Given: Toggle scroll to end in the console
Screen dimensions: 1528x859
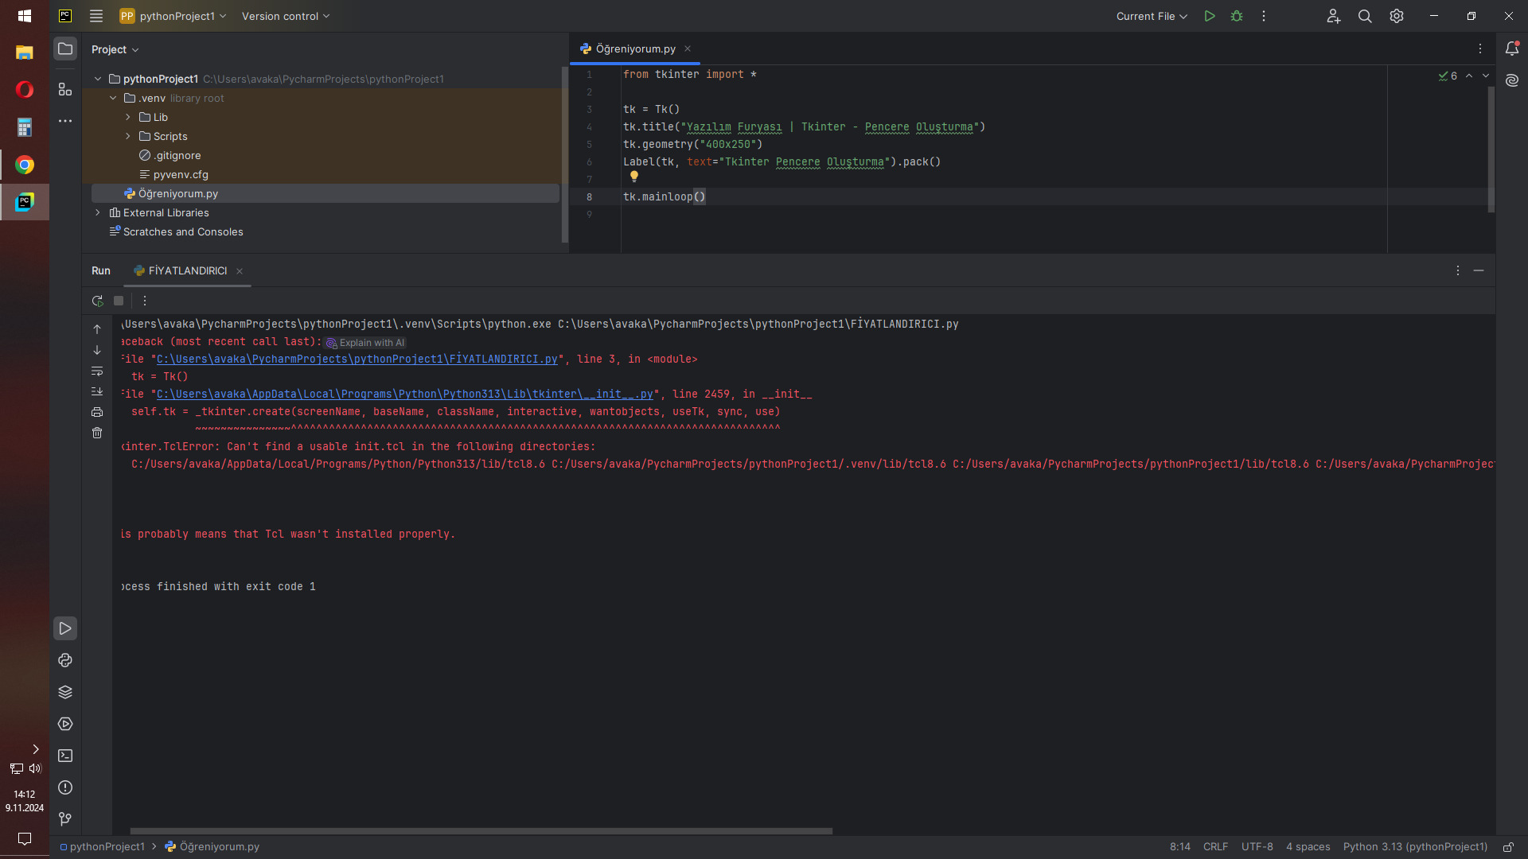Looking at the screenshot, I should [97, 391].
